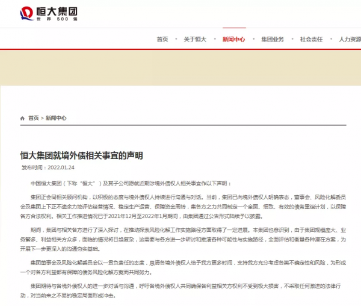Image resolution: width=361 pixels, height=306 pixels.
Task: Open the 关于恒大 navigation item
Action: (x=195, y=39)
